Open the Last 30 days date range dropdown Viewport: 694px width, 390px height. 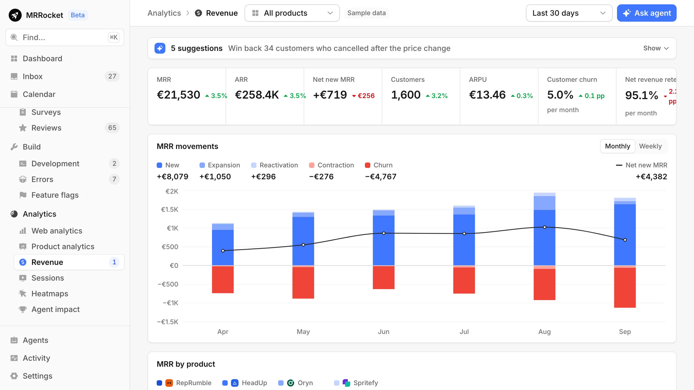[x=569, y=13]
